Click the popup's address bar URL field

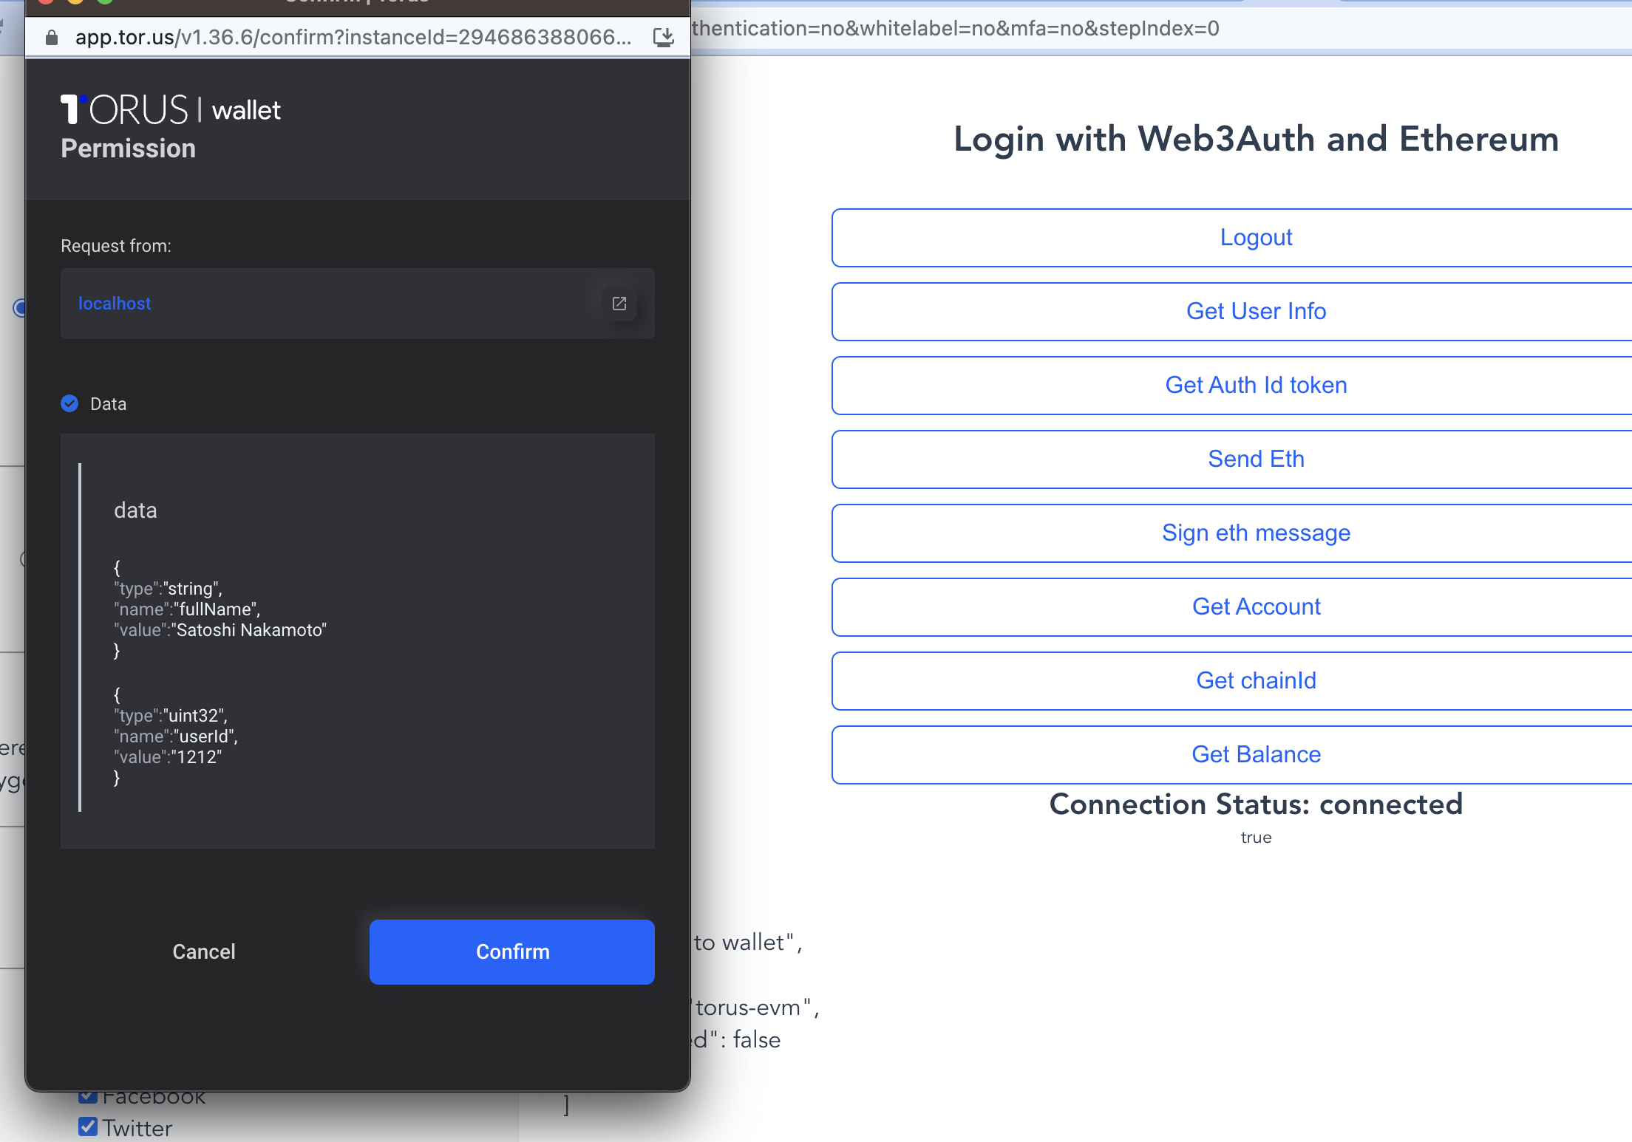[347, 38]
